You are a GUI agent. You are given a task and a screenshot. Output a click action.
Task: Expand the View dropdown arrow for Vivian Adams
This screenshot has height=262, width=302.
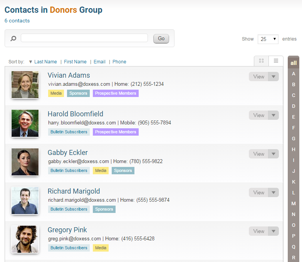[273, 77]
